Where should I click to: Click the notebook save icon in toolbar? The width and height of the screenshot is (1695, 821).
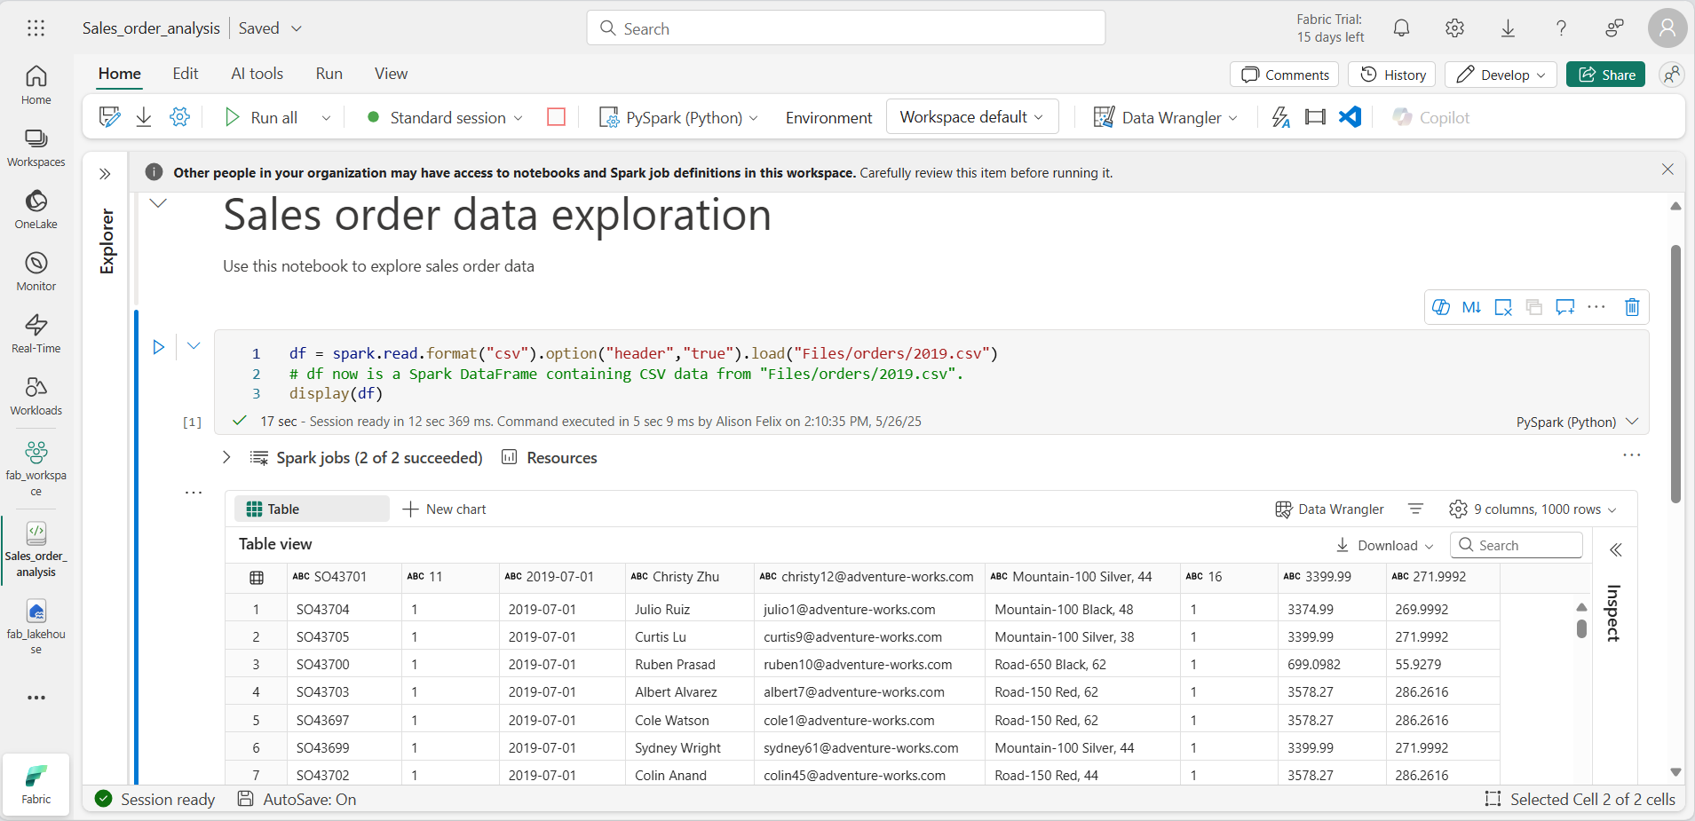(109, 117)
